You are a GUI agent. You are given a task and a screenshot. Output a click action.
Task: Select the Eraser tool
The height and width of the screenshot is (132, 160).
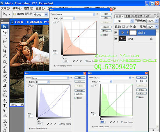coord(4,81)
